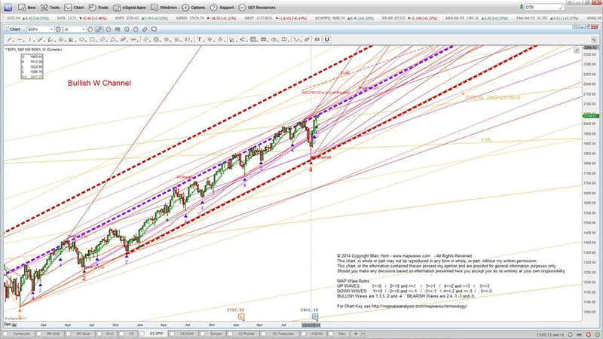Open the Options menu
This screenshot has height=339, width=603.
pos(194,8)
